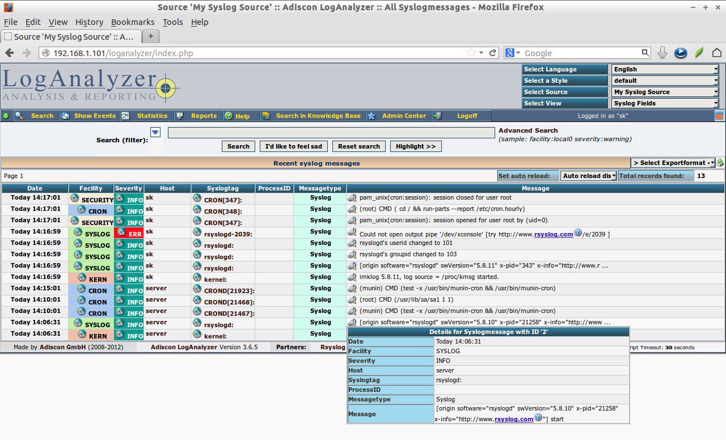
Task: Click the blue play-button toolbar icon
Action: 681,53
